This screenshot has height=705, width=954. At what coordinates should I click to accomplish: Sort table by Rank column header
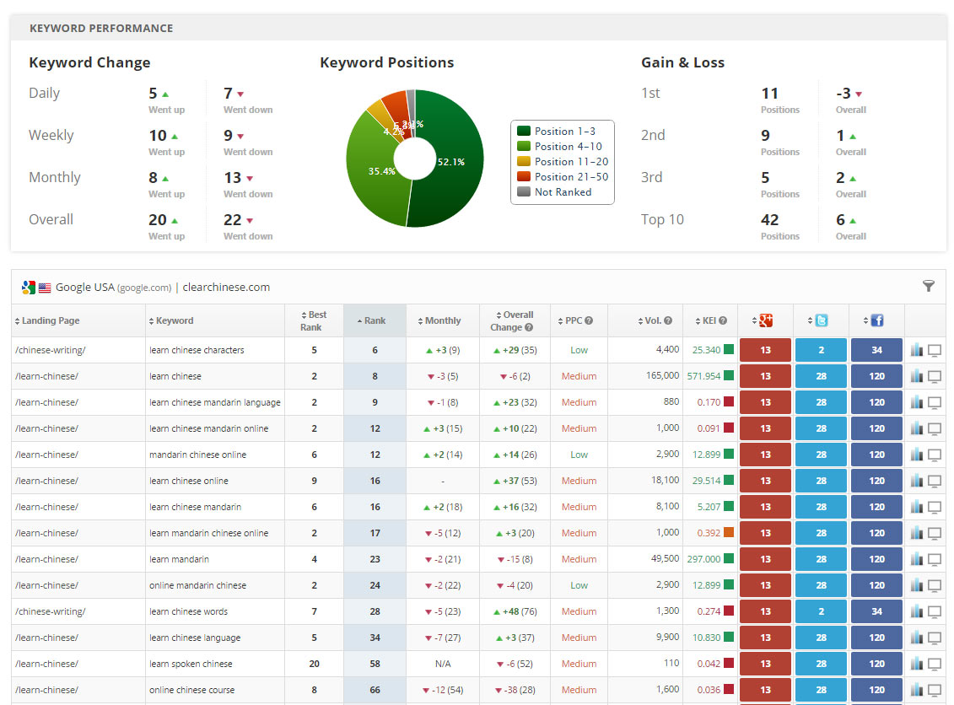[x=375, y=320]
